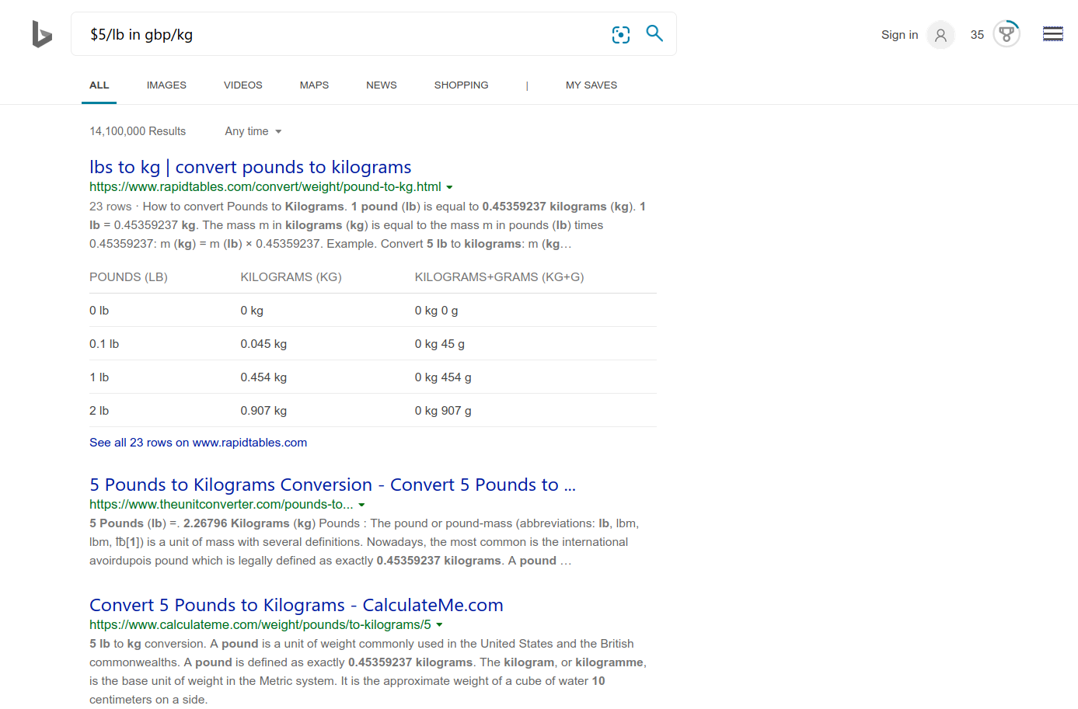Click the theunitconverter.com URL
1078x709 pixels.
tap(221, 504)
